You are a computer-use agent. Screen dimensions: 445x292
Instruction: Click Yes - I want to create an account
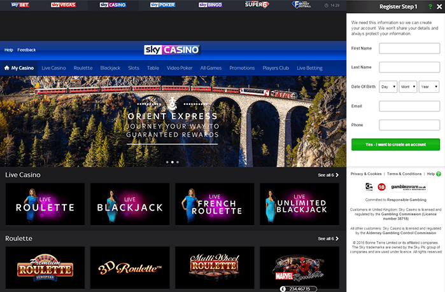pos(395,144)
